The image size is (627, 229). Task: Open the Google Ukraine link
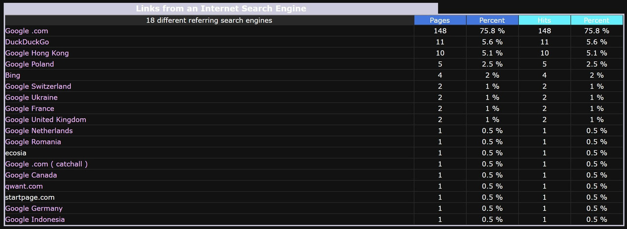31,98
